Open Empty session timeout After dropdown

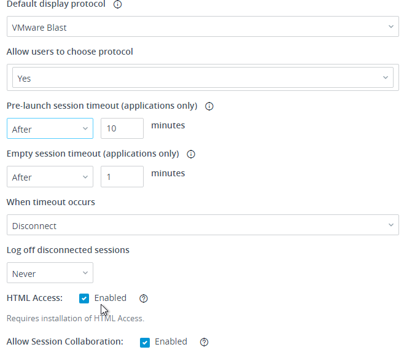pos(50,177)
